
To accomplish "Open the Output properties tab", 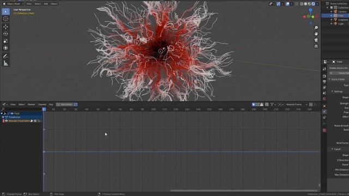I will coord(324,82).
